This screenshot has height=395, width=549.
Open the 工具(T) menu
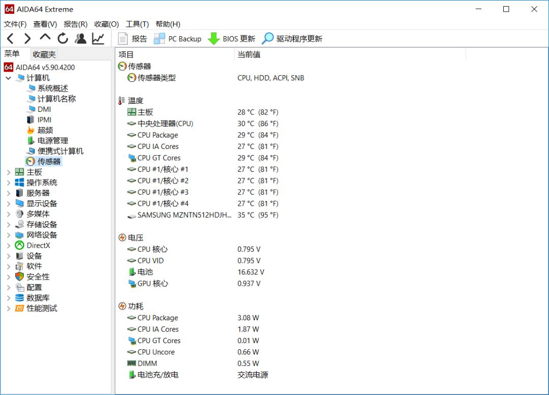click(x=137, y=24)
